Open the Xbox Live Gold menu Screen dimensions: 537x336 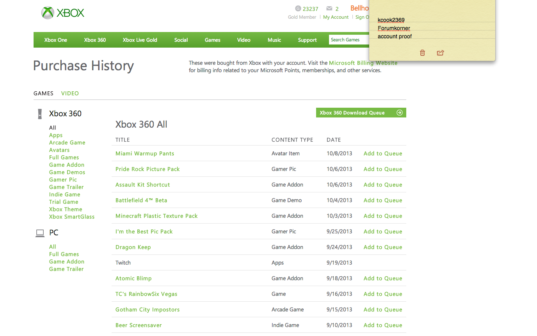point(140,40)
